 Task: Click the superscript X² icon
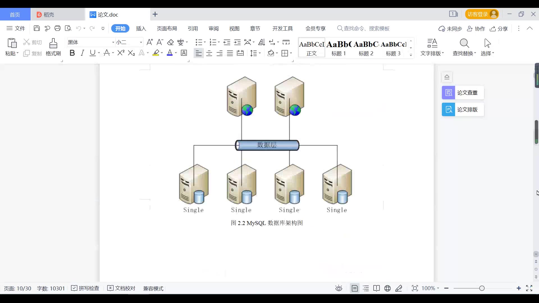pyautogui.click(x=121, y=53)
